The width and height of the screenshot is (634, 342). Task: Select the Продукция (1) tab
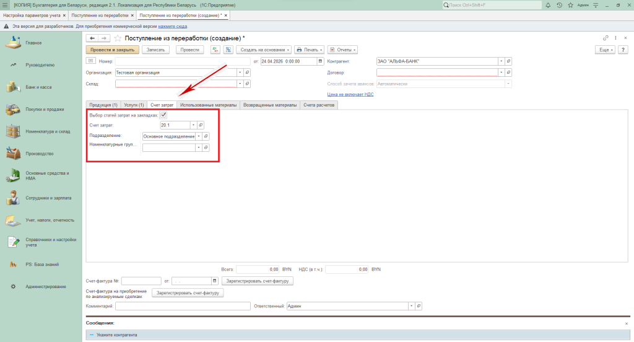click(x=103, y=105)
